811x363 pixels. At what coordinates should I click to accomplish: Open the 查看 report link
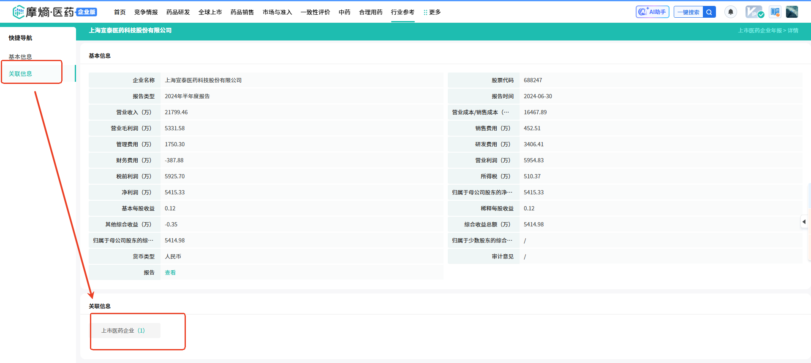coord(170,272)
